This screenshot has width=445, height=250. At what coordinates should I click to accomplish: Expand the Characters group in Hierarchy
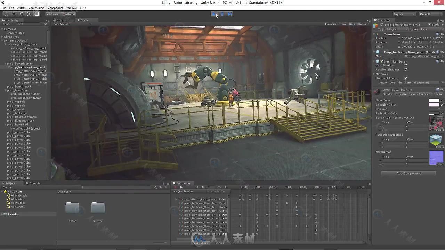coord(2,37)
